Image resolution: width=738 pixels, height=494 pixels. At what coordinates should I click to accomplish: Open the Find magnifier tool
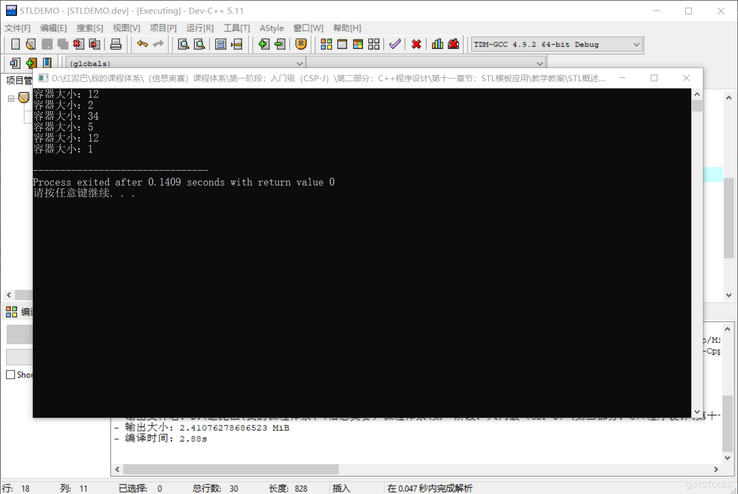[x=184, y=44]
